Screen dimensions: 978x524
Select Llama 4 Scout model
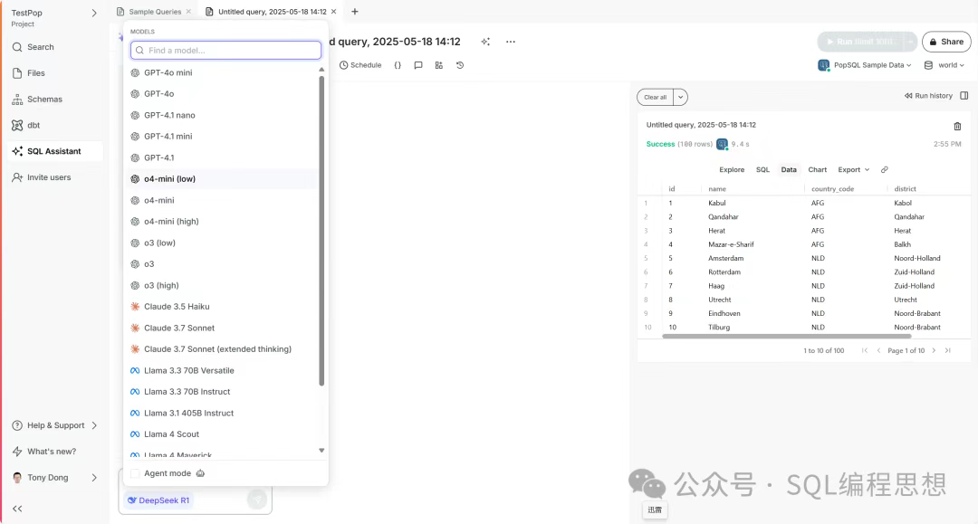pyautogui.click(x=171, y=434)
